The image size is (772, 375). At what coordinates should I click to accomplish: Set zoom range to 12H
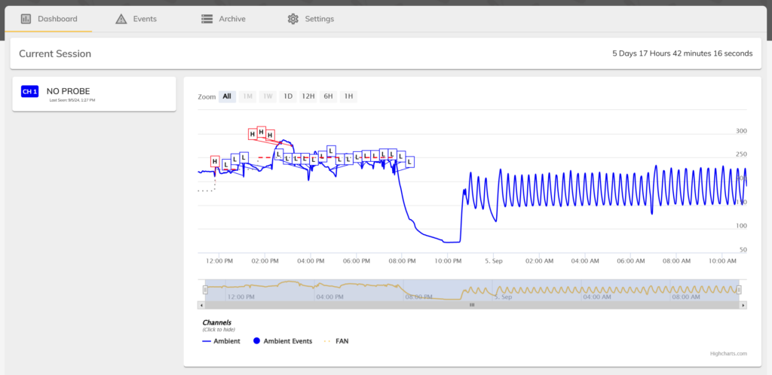[308, 96]
